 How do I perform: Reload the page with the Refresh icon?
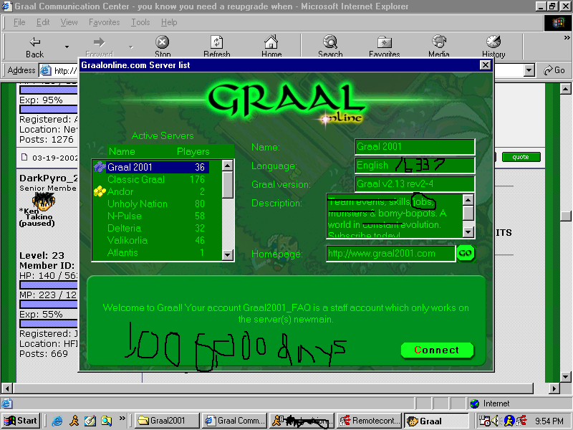[217, 42]
